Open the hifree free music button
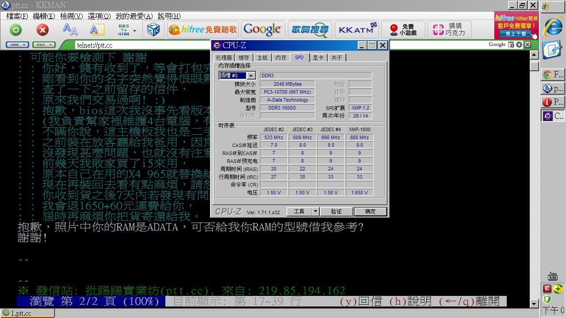The width and height of the screenshot is (566, 318). pyautogui.click(x=203, y=30)
